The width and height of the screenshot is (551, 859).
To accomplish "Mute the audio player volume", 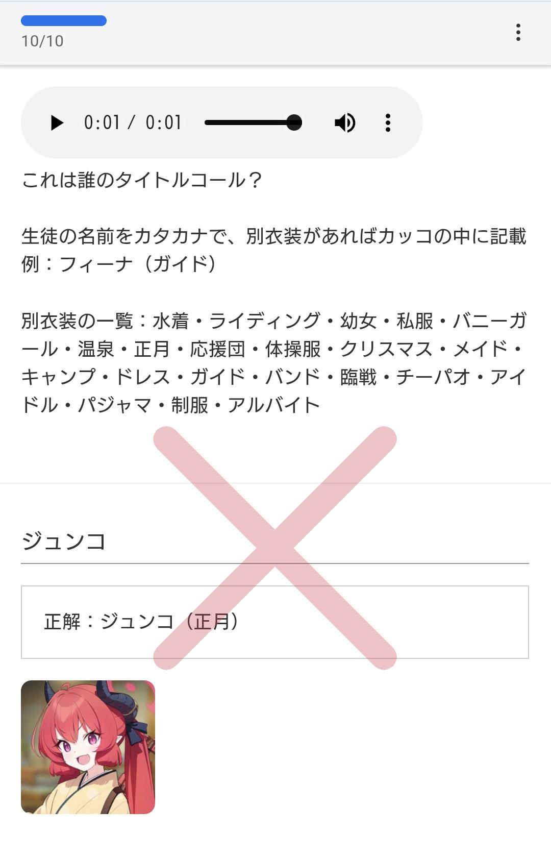I will click(x=345, y=123).
